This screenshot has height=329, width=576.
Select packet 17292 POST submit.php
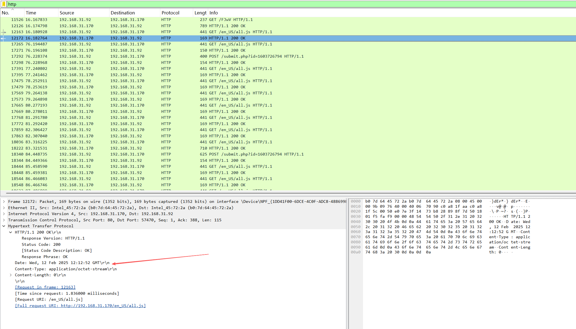click(x=256, y=56)
